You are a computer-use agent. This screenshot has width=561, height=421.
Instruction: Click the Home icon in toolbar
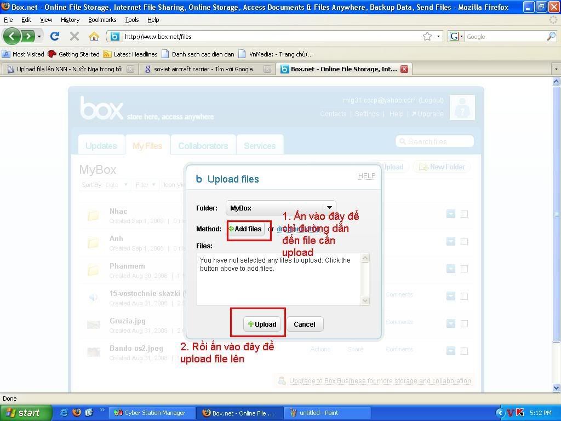click(94, 36)
